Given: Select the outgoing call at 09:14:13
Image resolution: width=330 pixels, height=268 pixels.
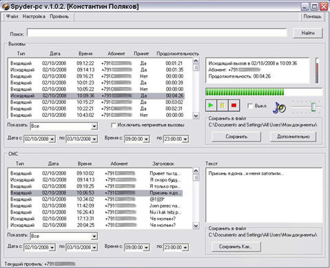Looking at the screenshot, I should pos(96,69).
